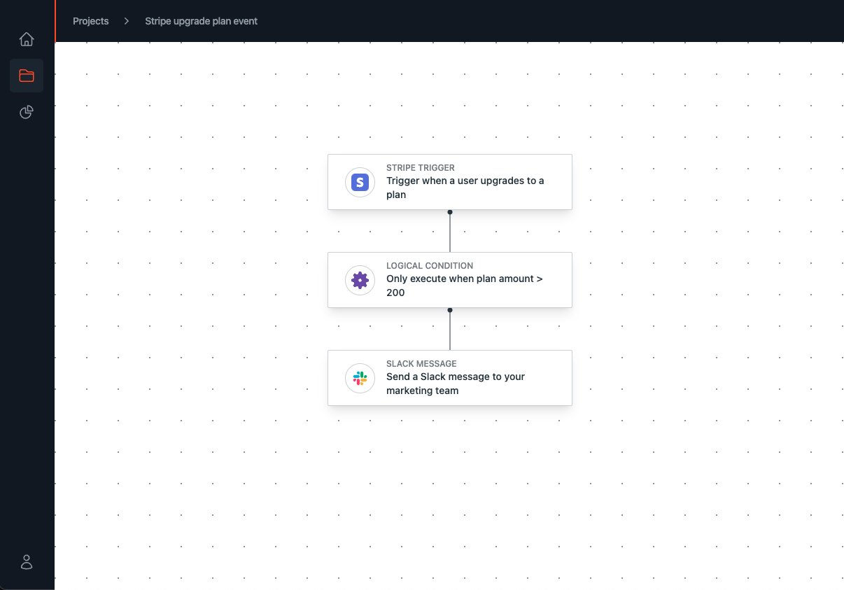844x590 pixels.
Task: Click the Slack icon on the message node
Action: [360, 378]
